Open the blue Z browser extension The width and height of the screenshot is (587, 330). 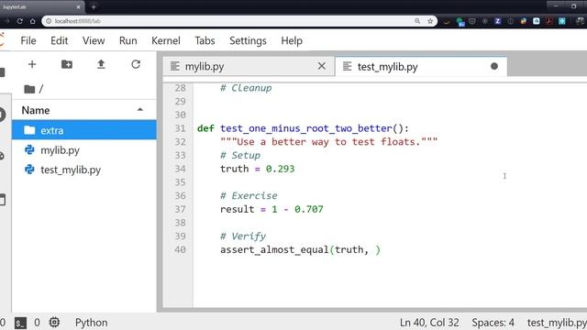coord(497,21)
